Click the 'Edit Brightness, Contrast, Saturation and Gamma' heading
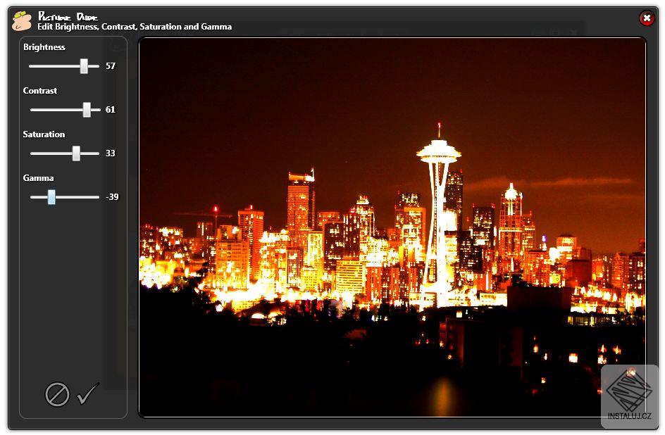Screen dimensions: 665x435 (135, 27)
